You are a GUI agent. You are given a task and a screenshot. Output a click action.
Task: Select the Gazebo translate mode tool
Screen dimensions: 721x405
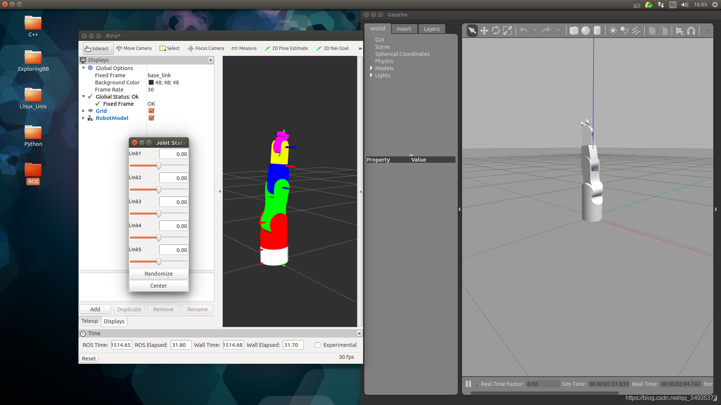point(484,31)
